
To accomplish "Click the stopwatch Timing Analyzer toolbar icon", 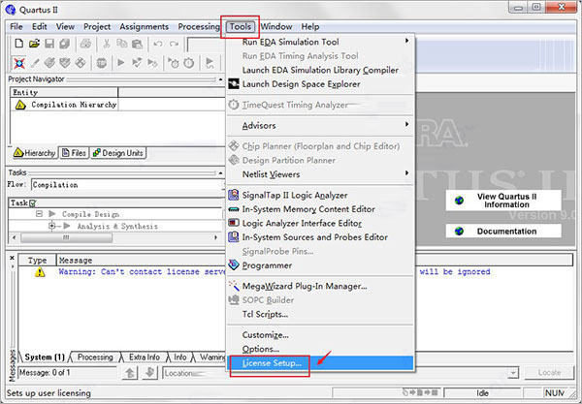I will 189,63.
